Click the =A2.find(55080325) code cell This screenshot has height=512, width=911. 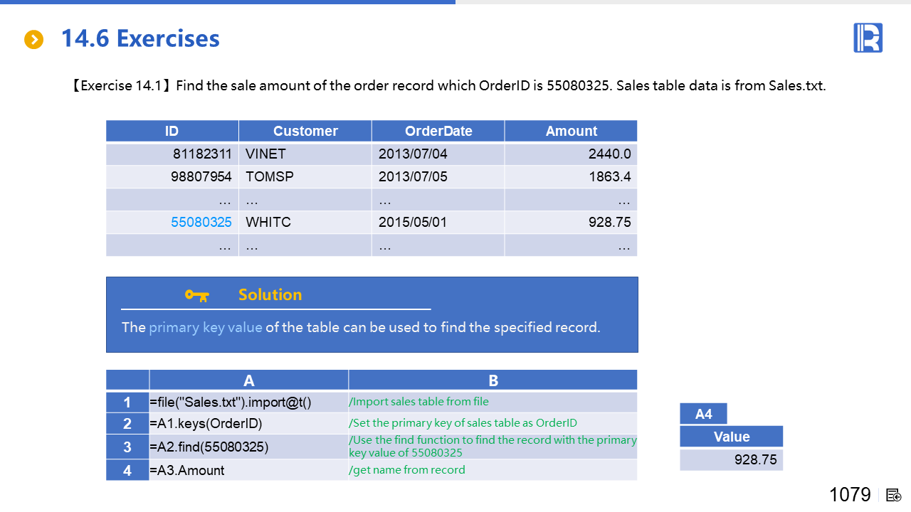[x=248, y=447]
